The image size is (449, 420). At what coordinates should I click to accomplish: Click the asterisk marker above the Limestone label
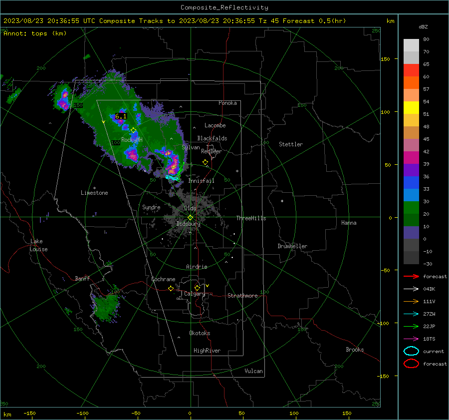pyautogui.click(x=94, y=188)
